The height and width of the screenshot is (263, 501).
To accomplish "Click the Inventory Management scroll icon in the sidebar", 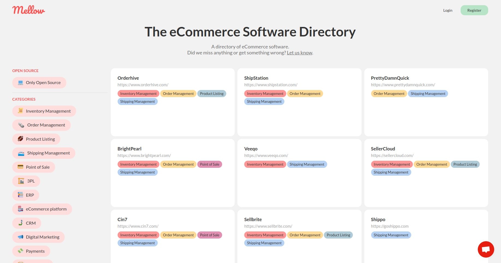I will 20,111.
